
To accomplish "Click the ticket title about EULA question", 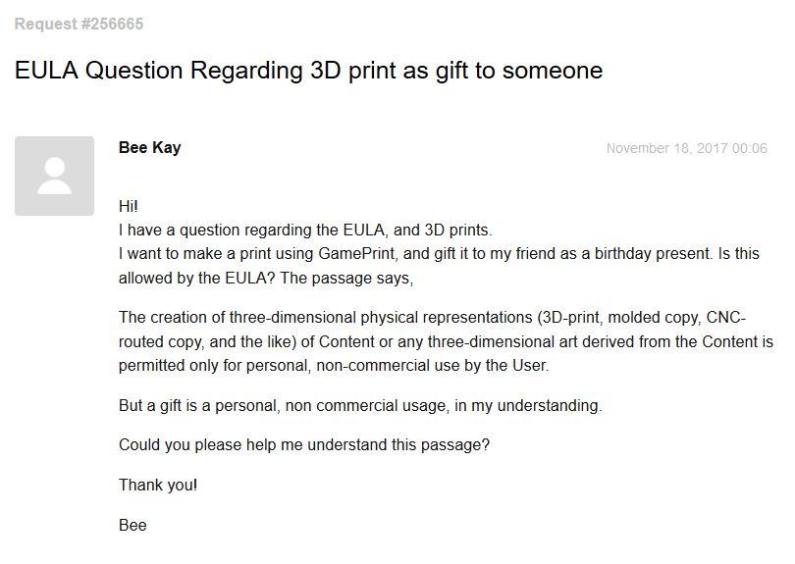I will [x=308, y=71].
